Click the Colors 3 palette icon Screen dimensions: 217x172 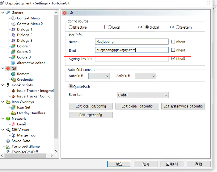(13, 57)
